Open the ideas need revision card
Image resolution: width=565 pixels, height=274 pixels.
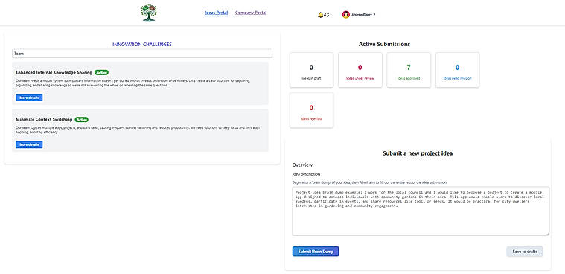click(x=457, y=70)
